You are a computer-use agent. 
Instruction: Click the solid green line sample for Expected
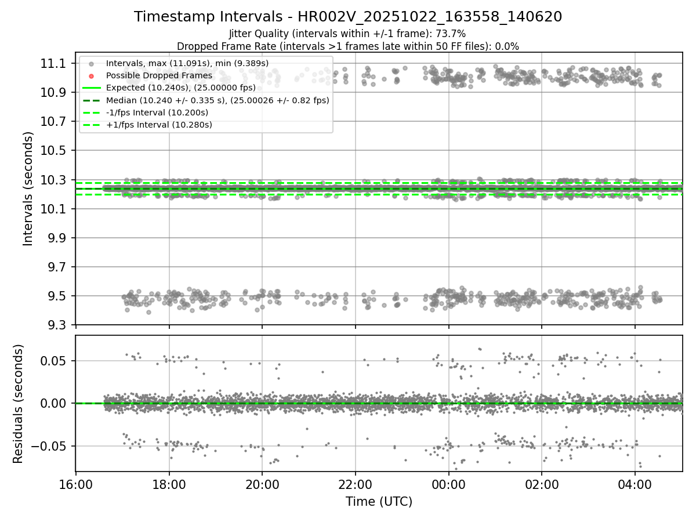[91, 88]
